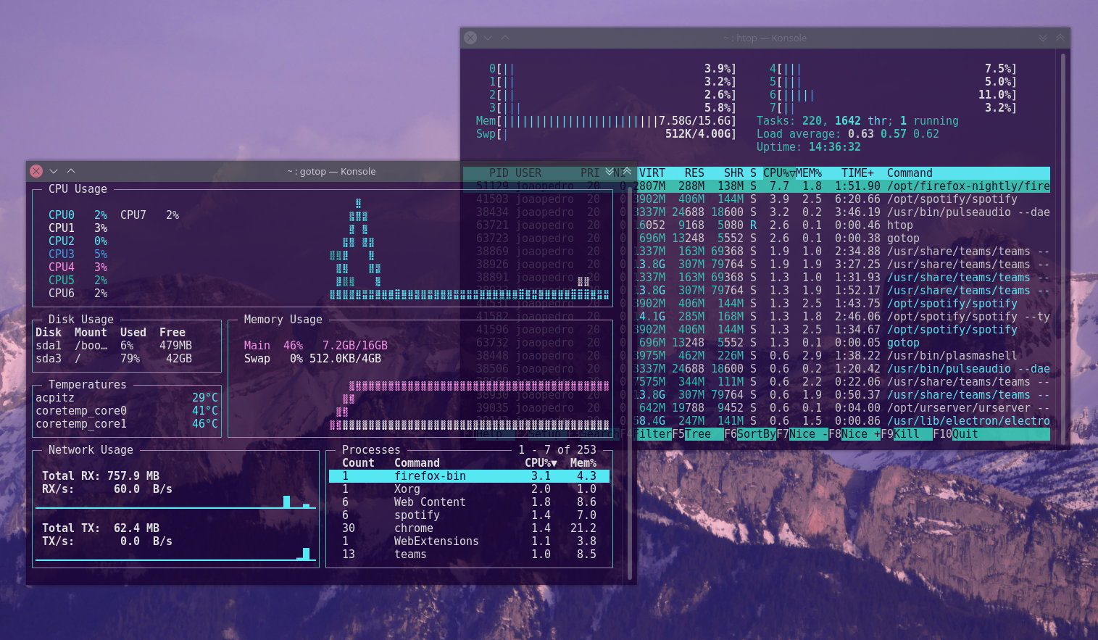Image resolution: width=1098 pixels, height=640 pixels.
Task: Sort htop by SHR column header
Action: pos(733,173)
